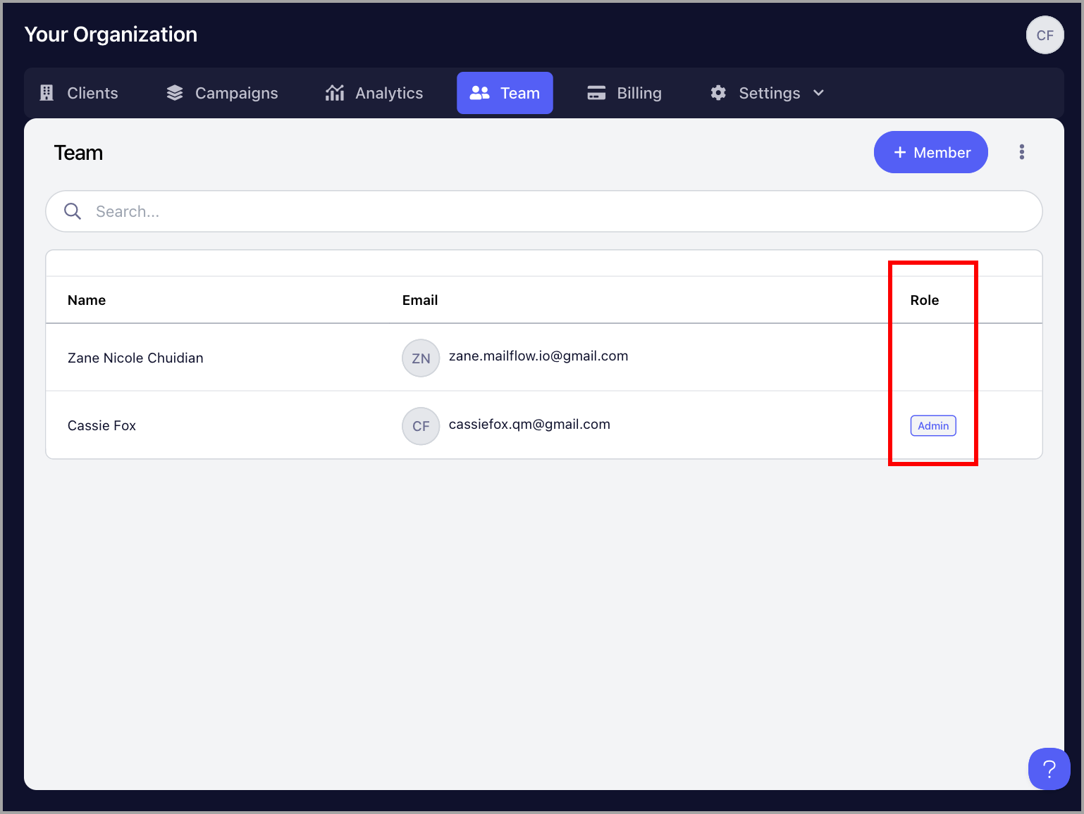
Task: Click zane.mailflow.io@gmail.com email
Action: [538, 356]
